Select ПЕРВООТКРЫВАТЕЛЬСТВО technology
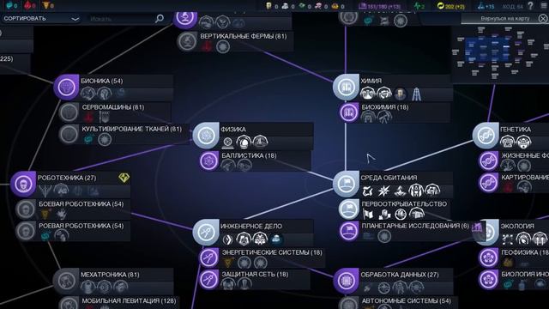The width and height of the screenshot is (549, 309). pyautogui.click(x=395, y=209)
